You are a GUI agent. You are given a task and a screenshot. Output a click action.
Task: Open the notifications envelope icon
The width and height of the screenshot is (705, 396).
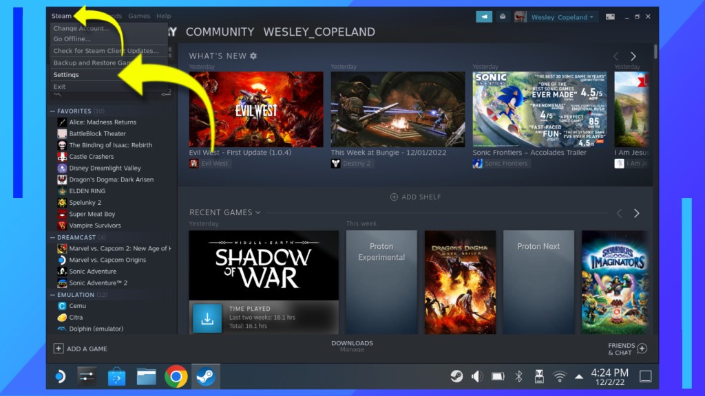pos(503,16)
